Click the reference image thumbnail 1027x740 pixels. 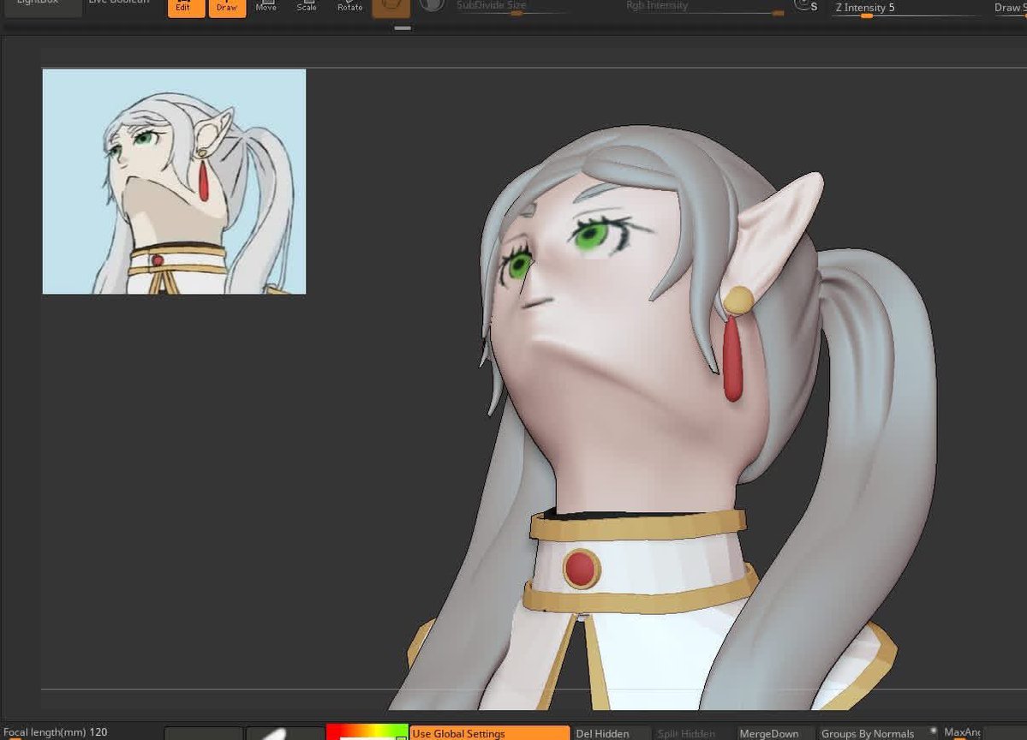pos(174,182)
